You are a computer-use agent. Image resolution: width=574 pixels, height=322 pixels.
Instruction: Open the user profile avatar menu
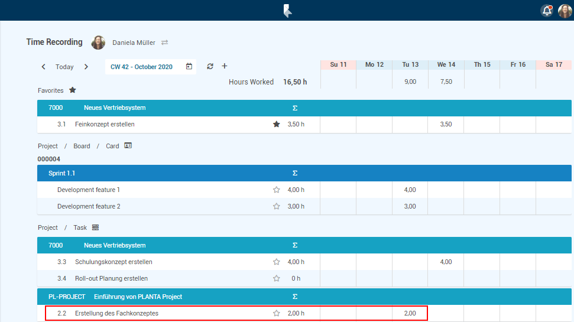pos(565,11)
